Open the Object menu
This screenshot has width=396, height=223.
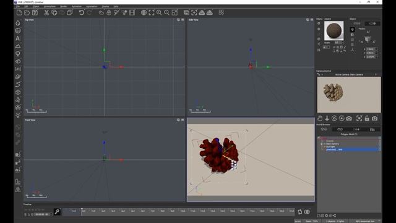[x=36, y=6]
